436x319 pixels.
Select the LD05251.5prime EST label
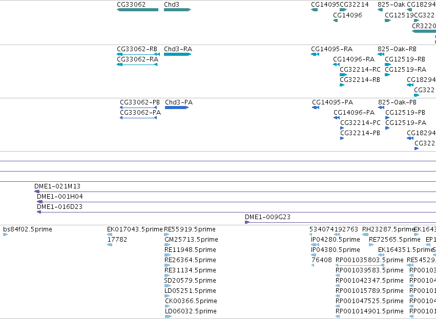tap(190, 291)
